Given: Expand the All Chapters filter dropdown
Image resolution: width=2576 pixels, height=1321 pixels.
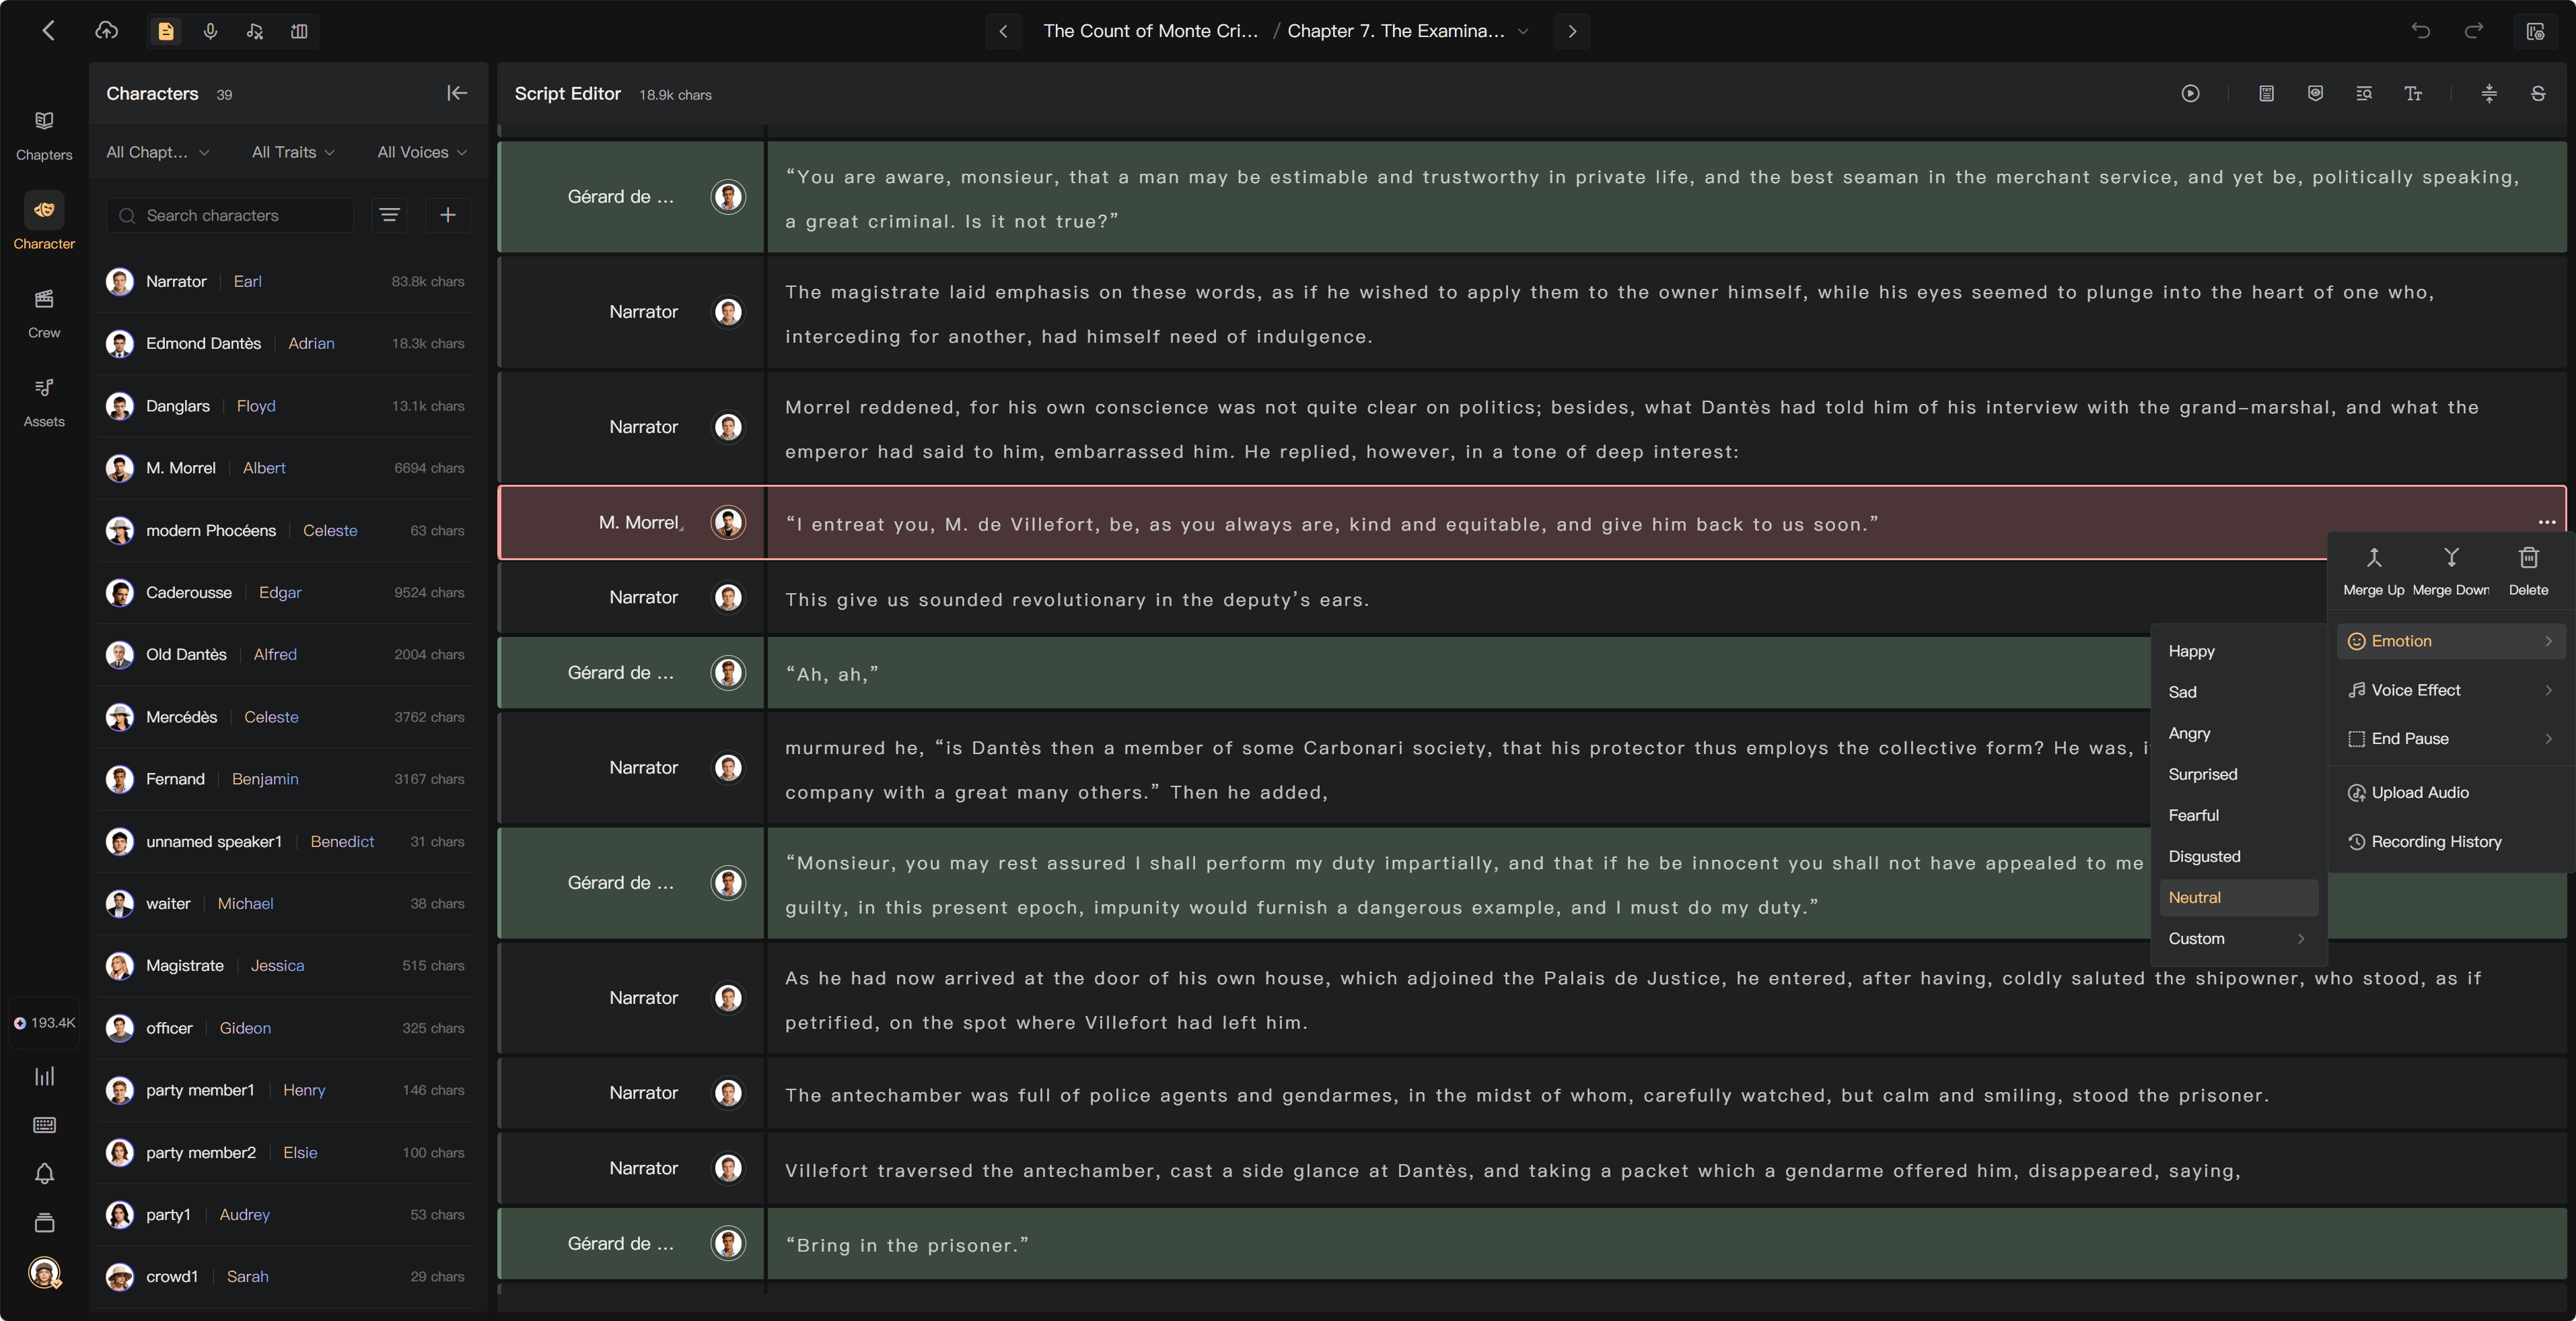Looking at the screenshot, I should point(158,152).
